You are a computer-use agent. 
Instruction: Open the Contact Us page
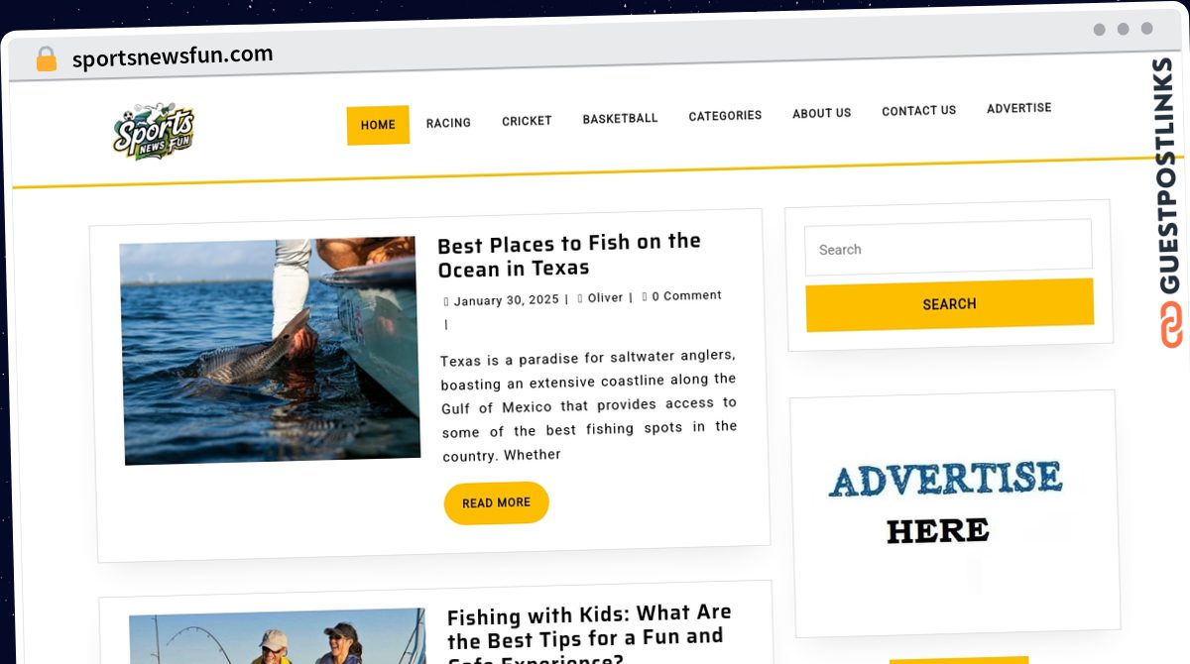(918, 111)
